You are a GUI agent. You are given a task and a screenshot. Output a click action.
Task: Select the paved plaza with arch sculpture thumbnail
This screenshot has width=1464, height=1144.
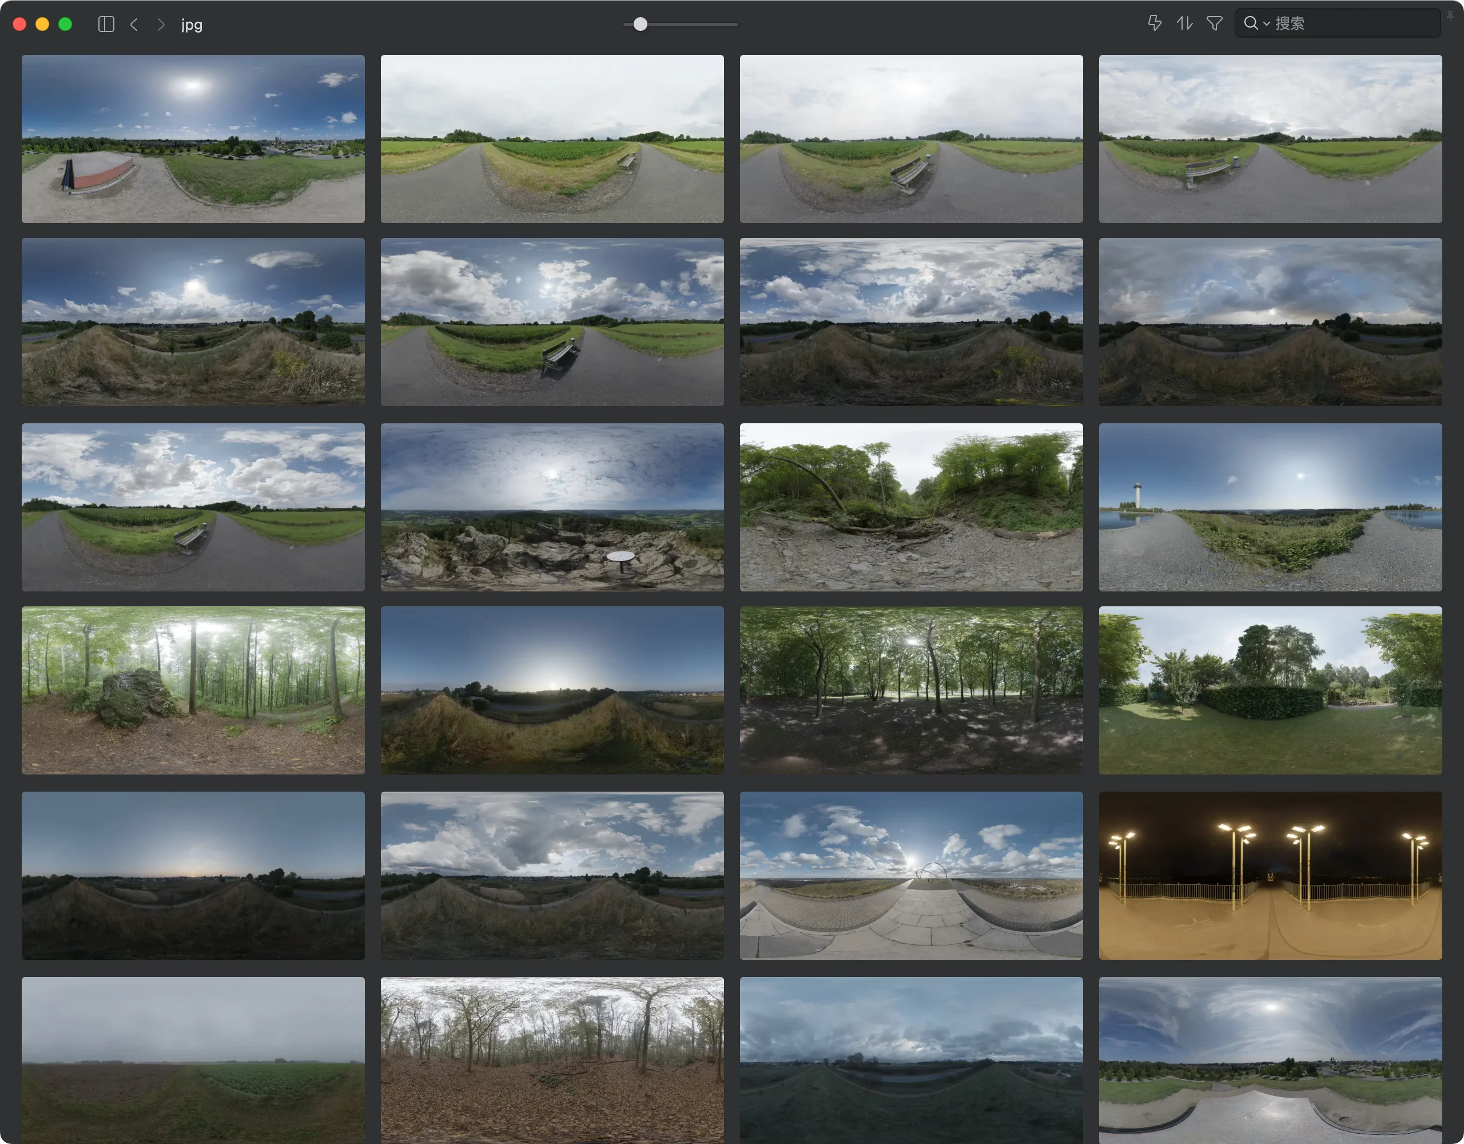(x=912, y=876)
